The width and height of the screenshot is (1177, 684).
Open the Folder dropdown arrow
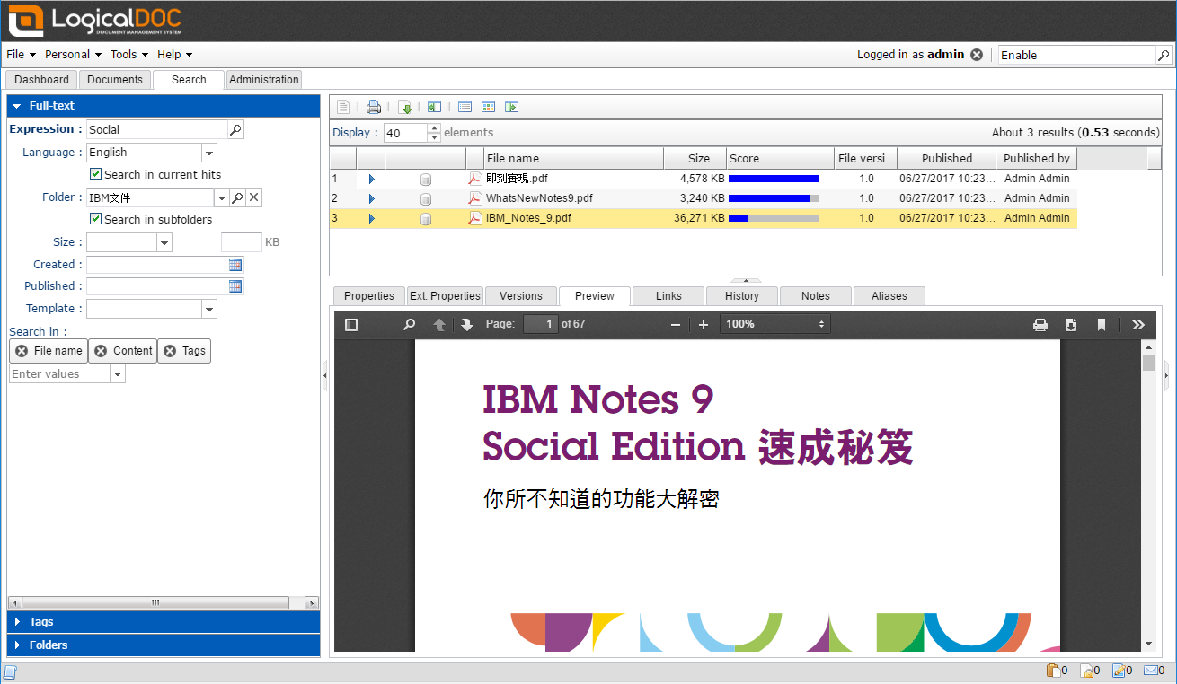tap(221, 197)
